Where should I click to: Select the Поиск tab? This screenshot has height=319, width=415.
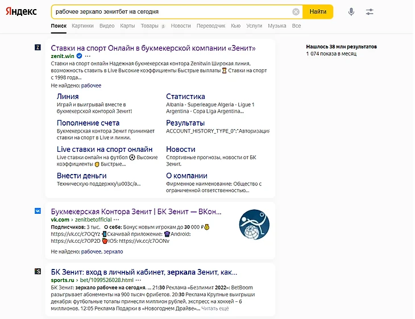pyautogui.click(x=59, y=26)
